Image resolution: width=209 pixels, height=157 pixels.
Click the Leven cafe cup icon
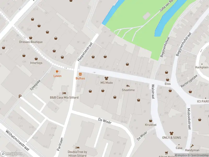coord(57,72)
